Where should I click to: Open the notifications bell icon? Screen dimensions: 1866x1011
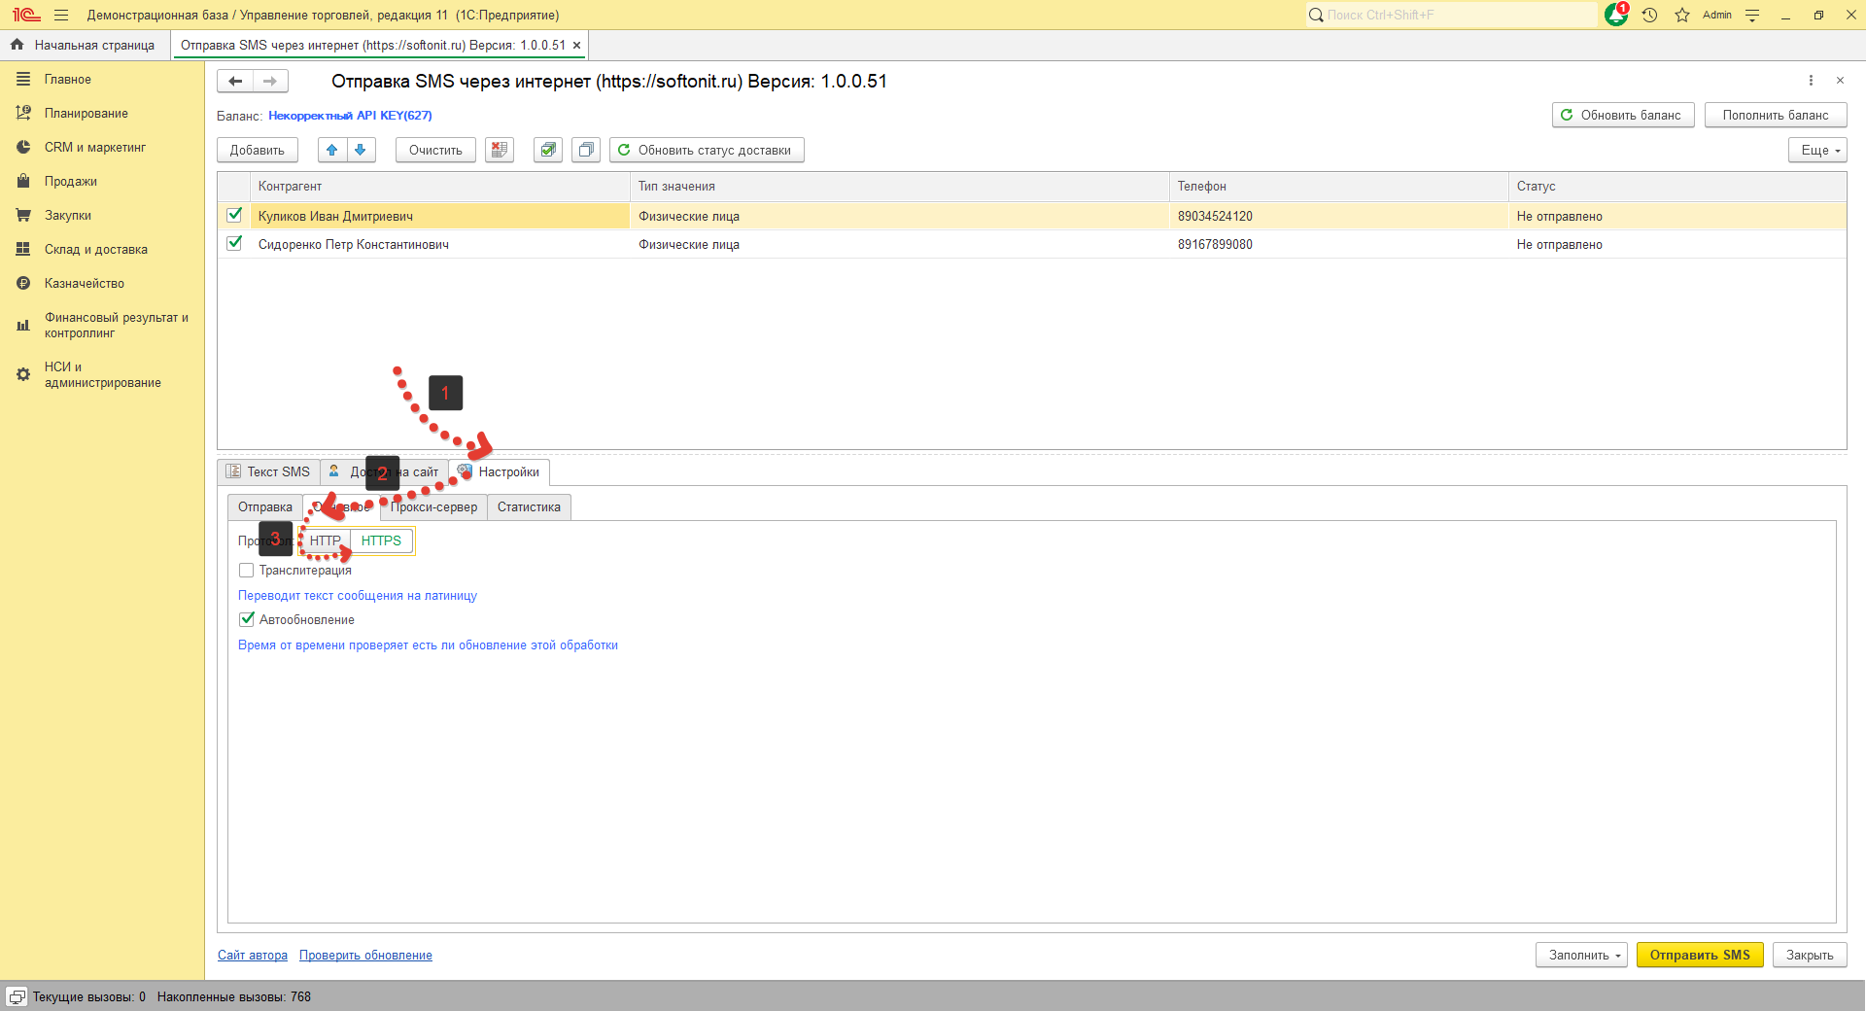coord(1616,15)
